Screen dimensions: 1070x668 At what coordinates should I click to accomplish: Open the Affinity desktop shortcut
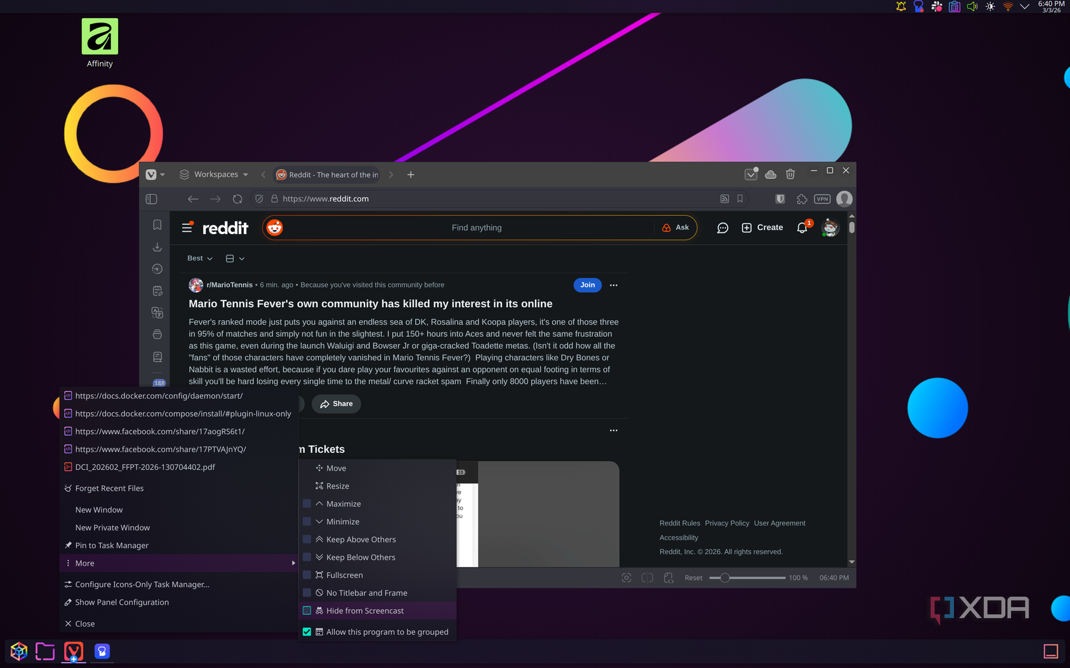[100, 43]
